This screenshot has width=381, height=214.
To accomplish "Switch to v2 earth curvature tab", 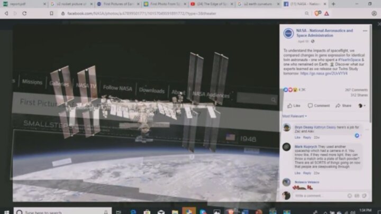I will [258, 4].
